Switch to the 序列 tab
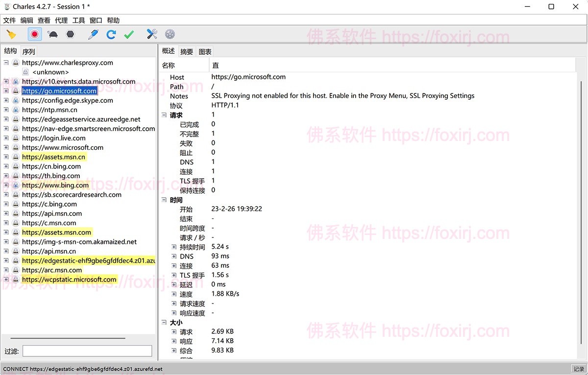 click(x=28, y=51)
